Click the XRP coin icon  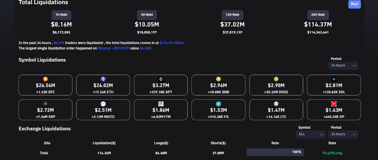(x=46, y=104)
